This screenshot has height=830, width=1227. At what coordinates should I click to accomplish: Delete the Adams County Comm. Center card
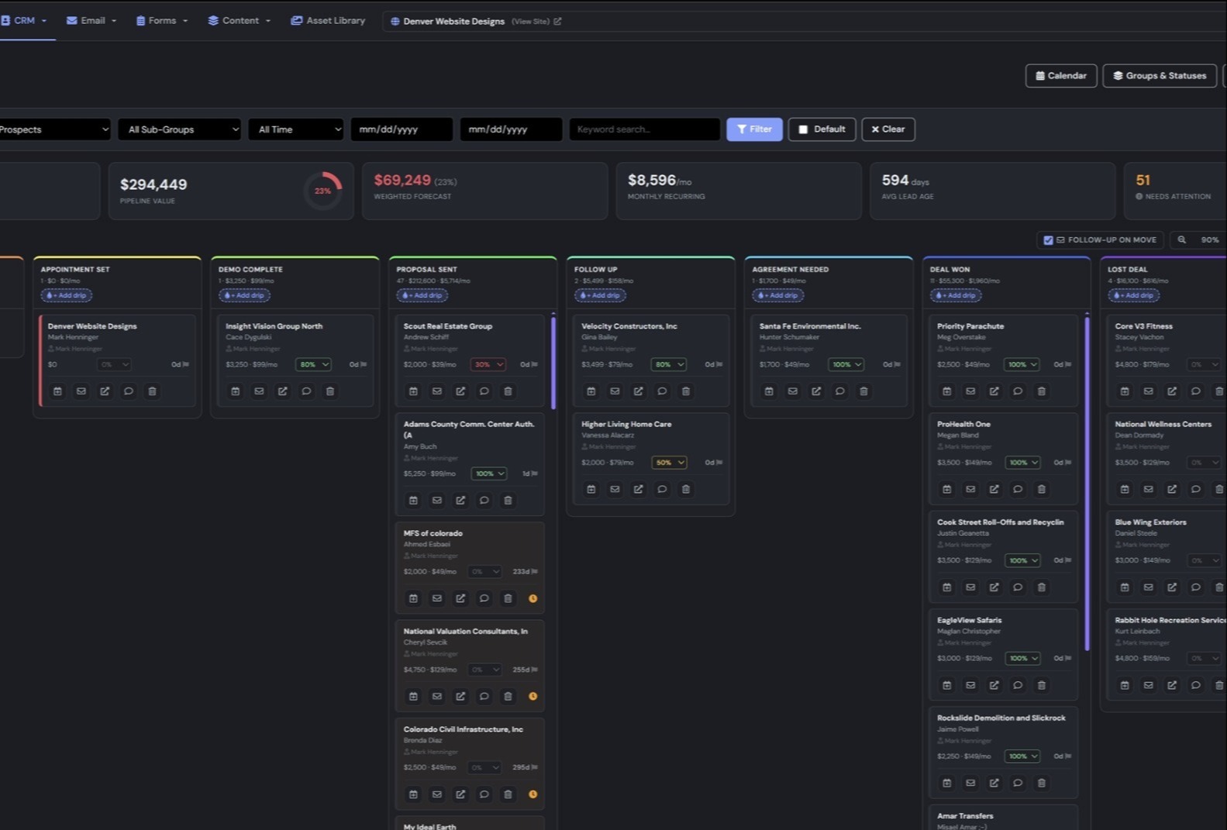pos(508,500)
